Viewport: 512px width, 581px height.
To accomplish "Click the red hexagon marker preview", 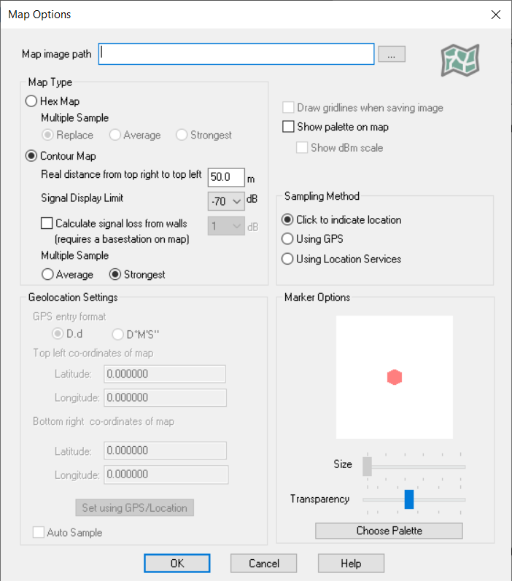I will pos(395,377).
